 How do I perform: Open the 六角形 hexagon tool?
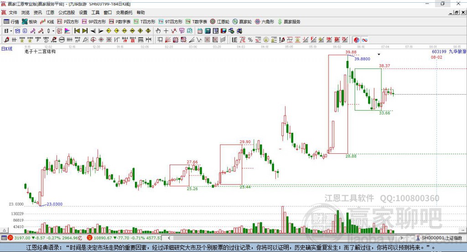point(265,22)
